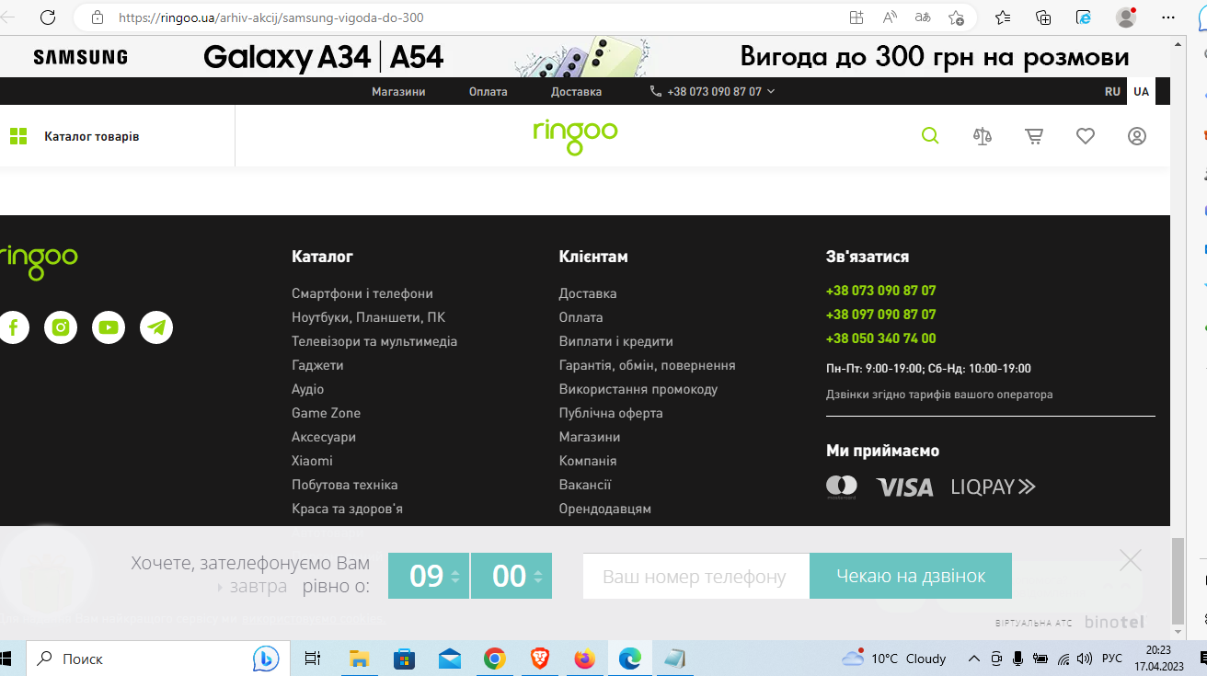The image size is (1207, 676).
Task: Open Ringoo Telegram channel icon
Action: coord(156,327)
